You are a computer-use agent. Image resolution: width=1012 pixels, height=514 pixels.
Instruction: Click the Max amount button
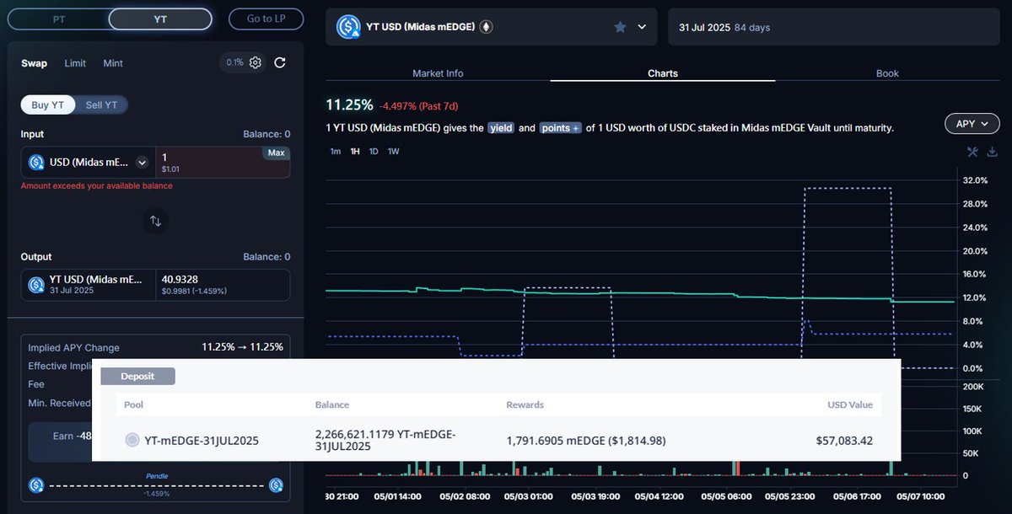276,153
